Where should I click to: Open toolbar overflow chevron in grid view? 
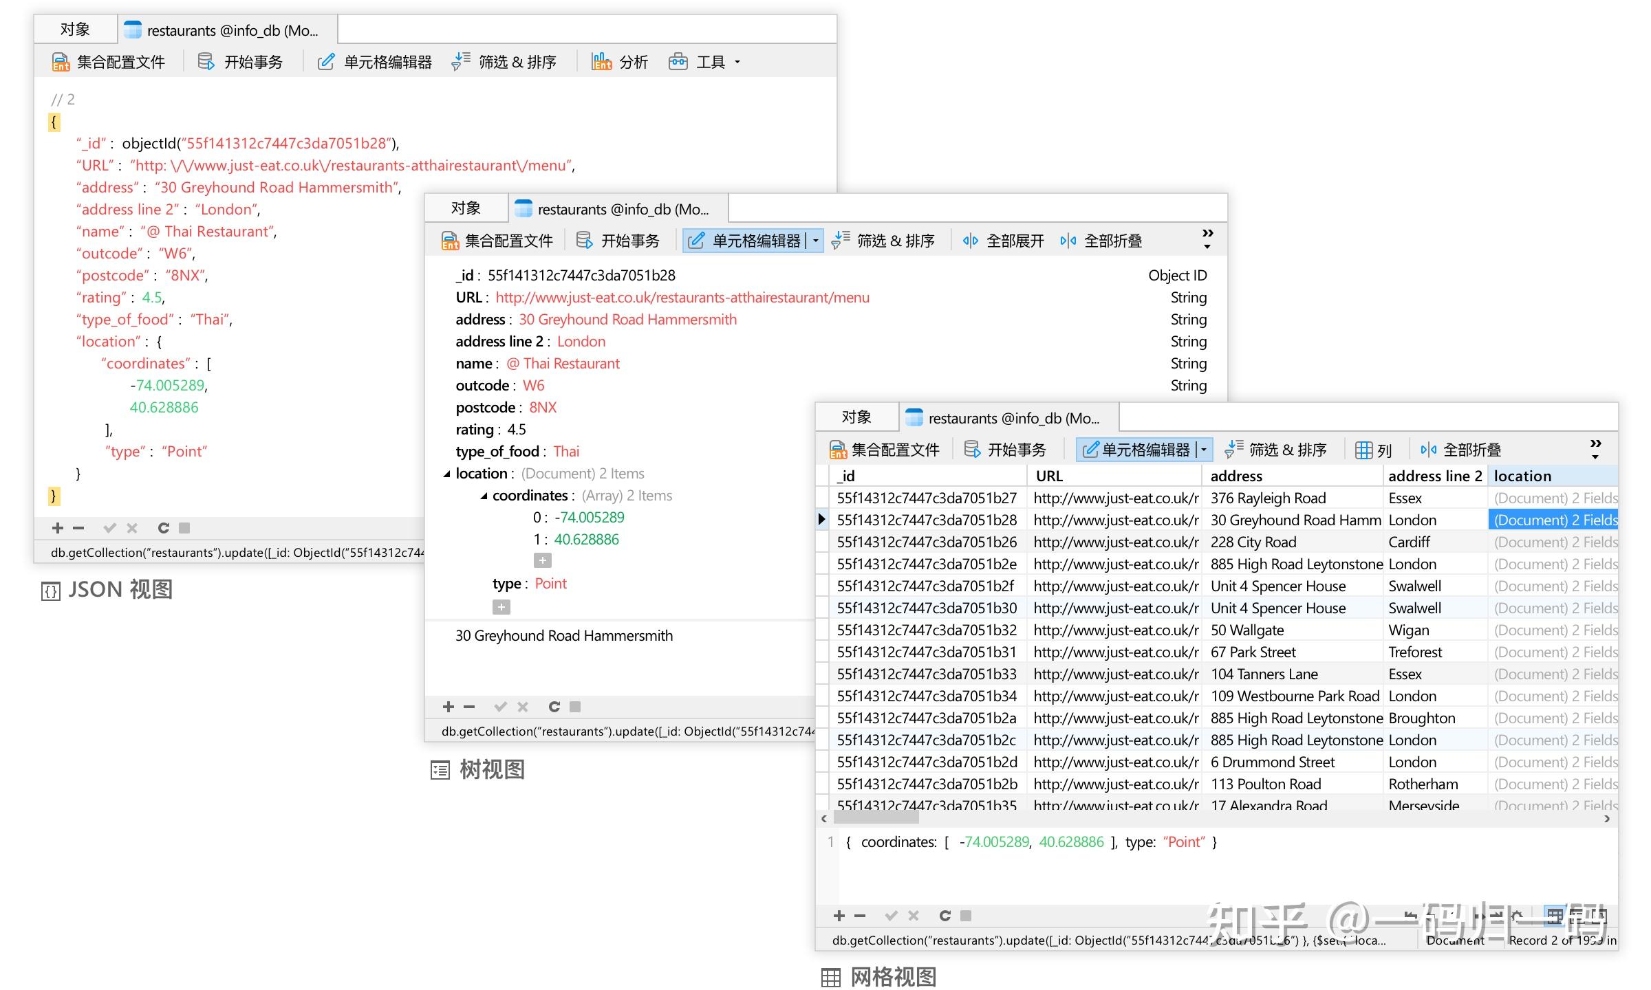coord(1595,448)
